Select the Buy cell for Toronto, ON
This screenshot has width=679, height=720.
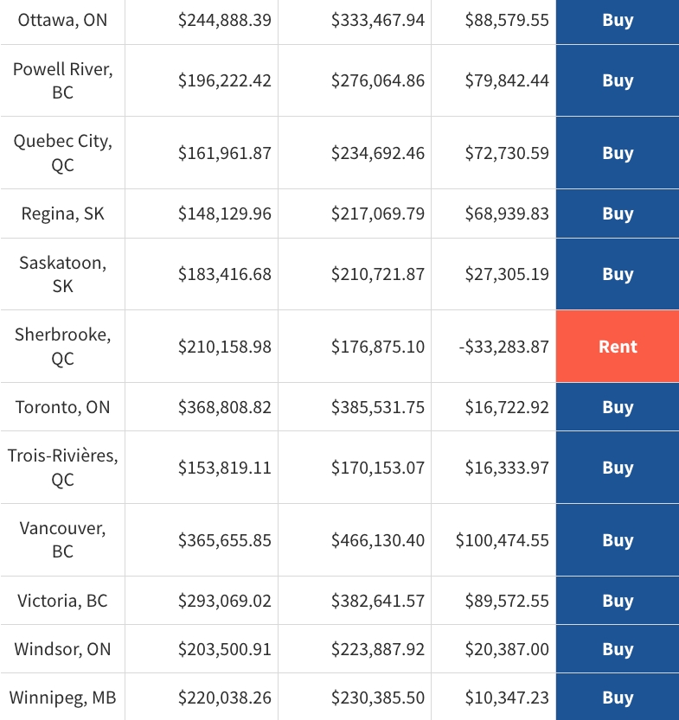(x=618, y=407)
